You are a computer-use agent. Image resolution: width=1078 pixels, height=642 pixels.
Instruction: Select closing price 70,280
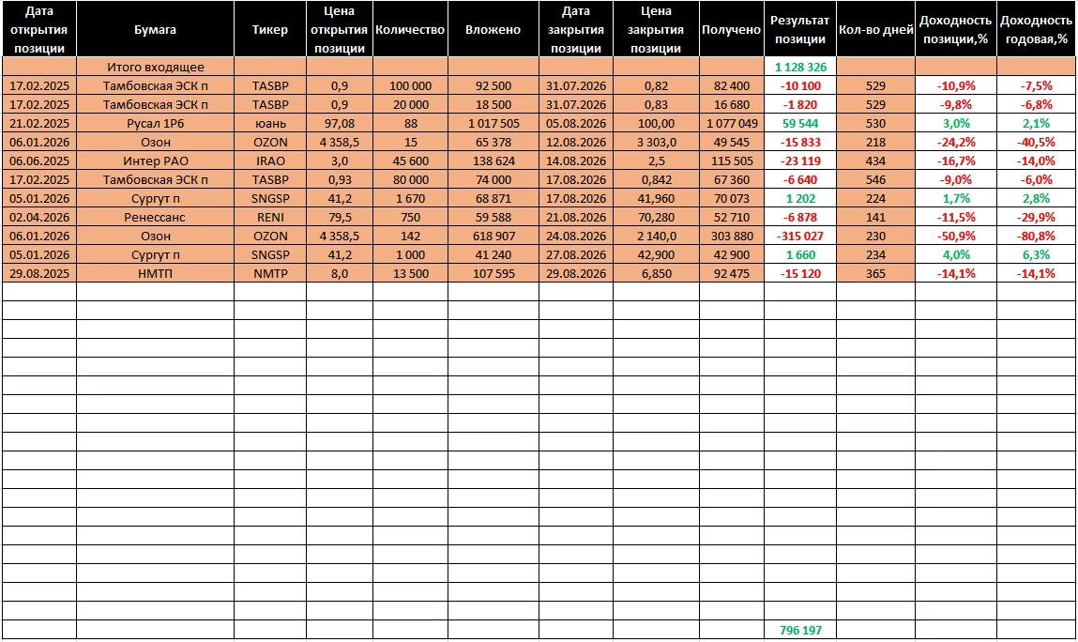tap(656, 218)
